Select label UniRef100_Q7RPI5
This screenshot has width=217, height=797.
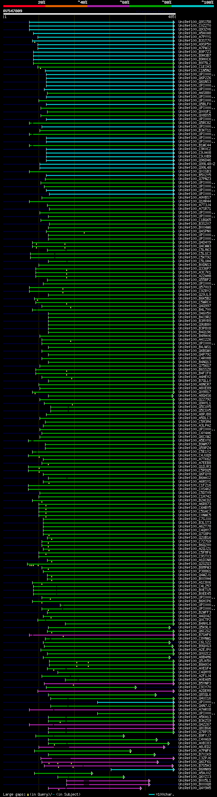pyautogui.click(x=195, y=732)
